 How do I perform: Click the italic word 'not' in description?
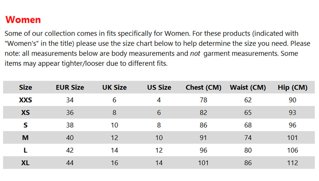point(195,53)
